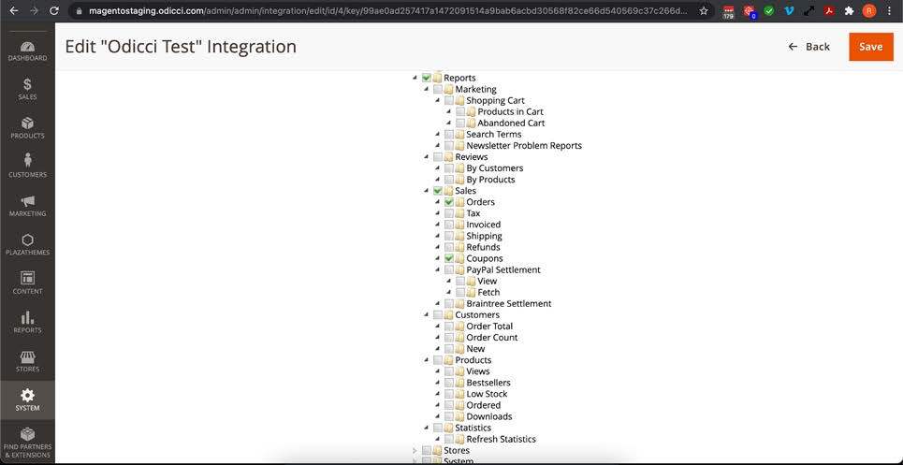Click the browser address bar URL

374,10
